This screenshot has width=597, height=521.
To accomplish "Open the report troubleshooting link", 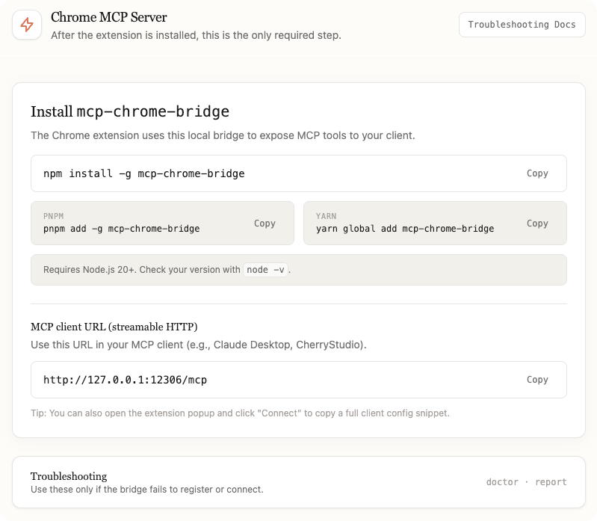I will pyautogui.click(x=551, y=482).
